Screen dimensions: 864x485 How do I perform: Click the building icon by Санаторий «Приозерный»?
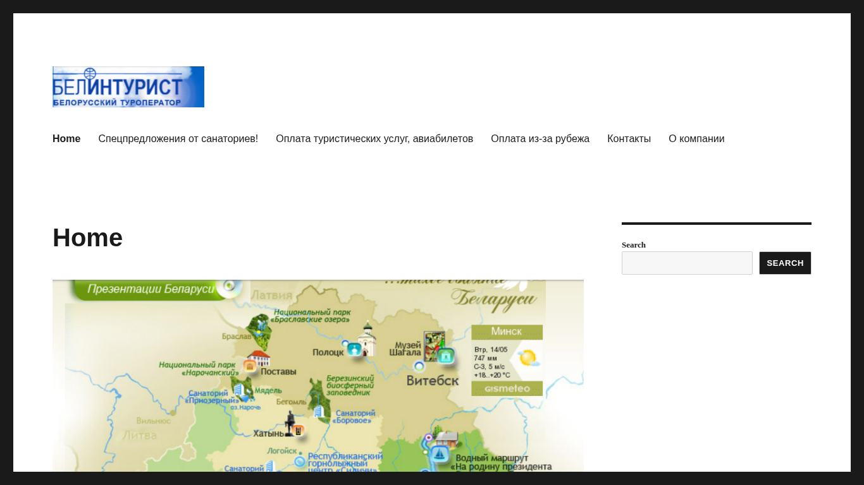coord(238,390)
